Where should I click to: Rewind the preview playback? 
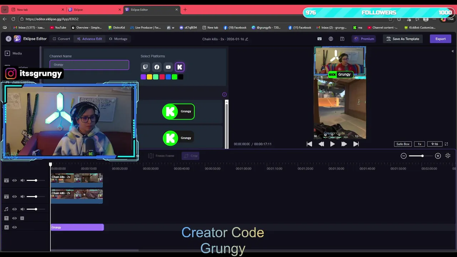(321, 144)
